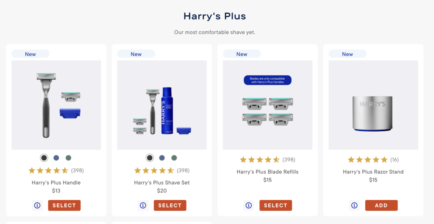Click star rating of Shave Set

click(154, 170)
